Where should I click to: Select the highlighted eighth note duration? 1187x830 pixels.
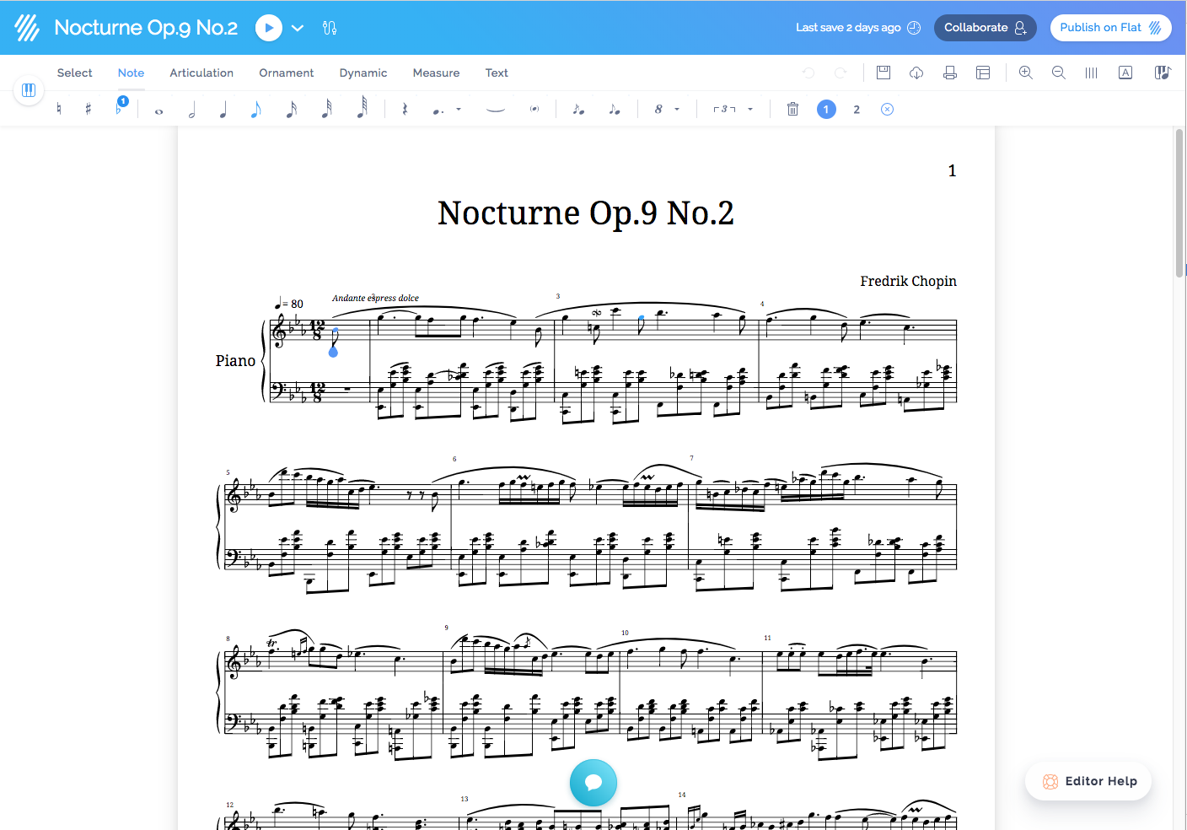click(x=256, y=109)
